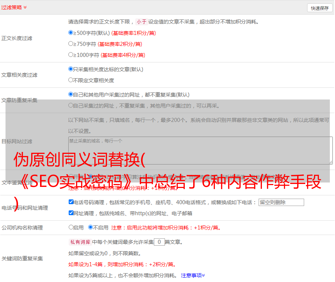Select 自己和其他用户采集过的网址 radio option
The width and height of the screenshot is (335, 282).
(x=71, y=94)
